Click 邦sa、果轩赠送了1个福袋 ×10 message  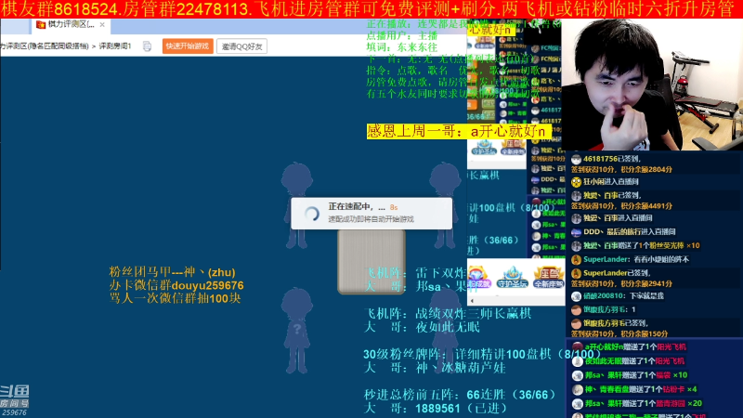click(635, 375)
